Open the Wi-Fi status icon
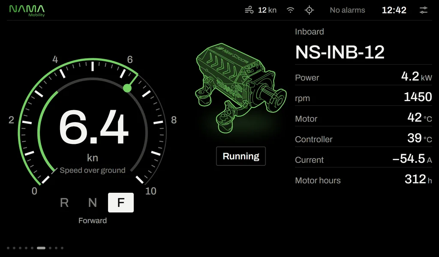This screenshot has height=257, width=439. [x=291, y=10]
